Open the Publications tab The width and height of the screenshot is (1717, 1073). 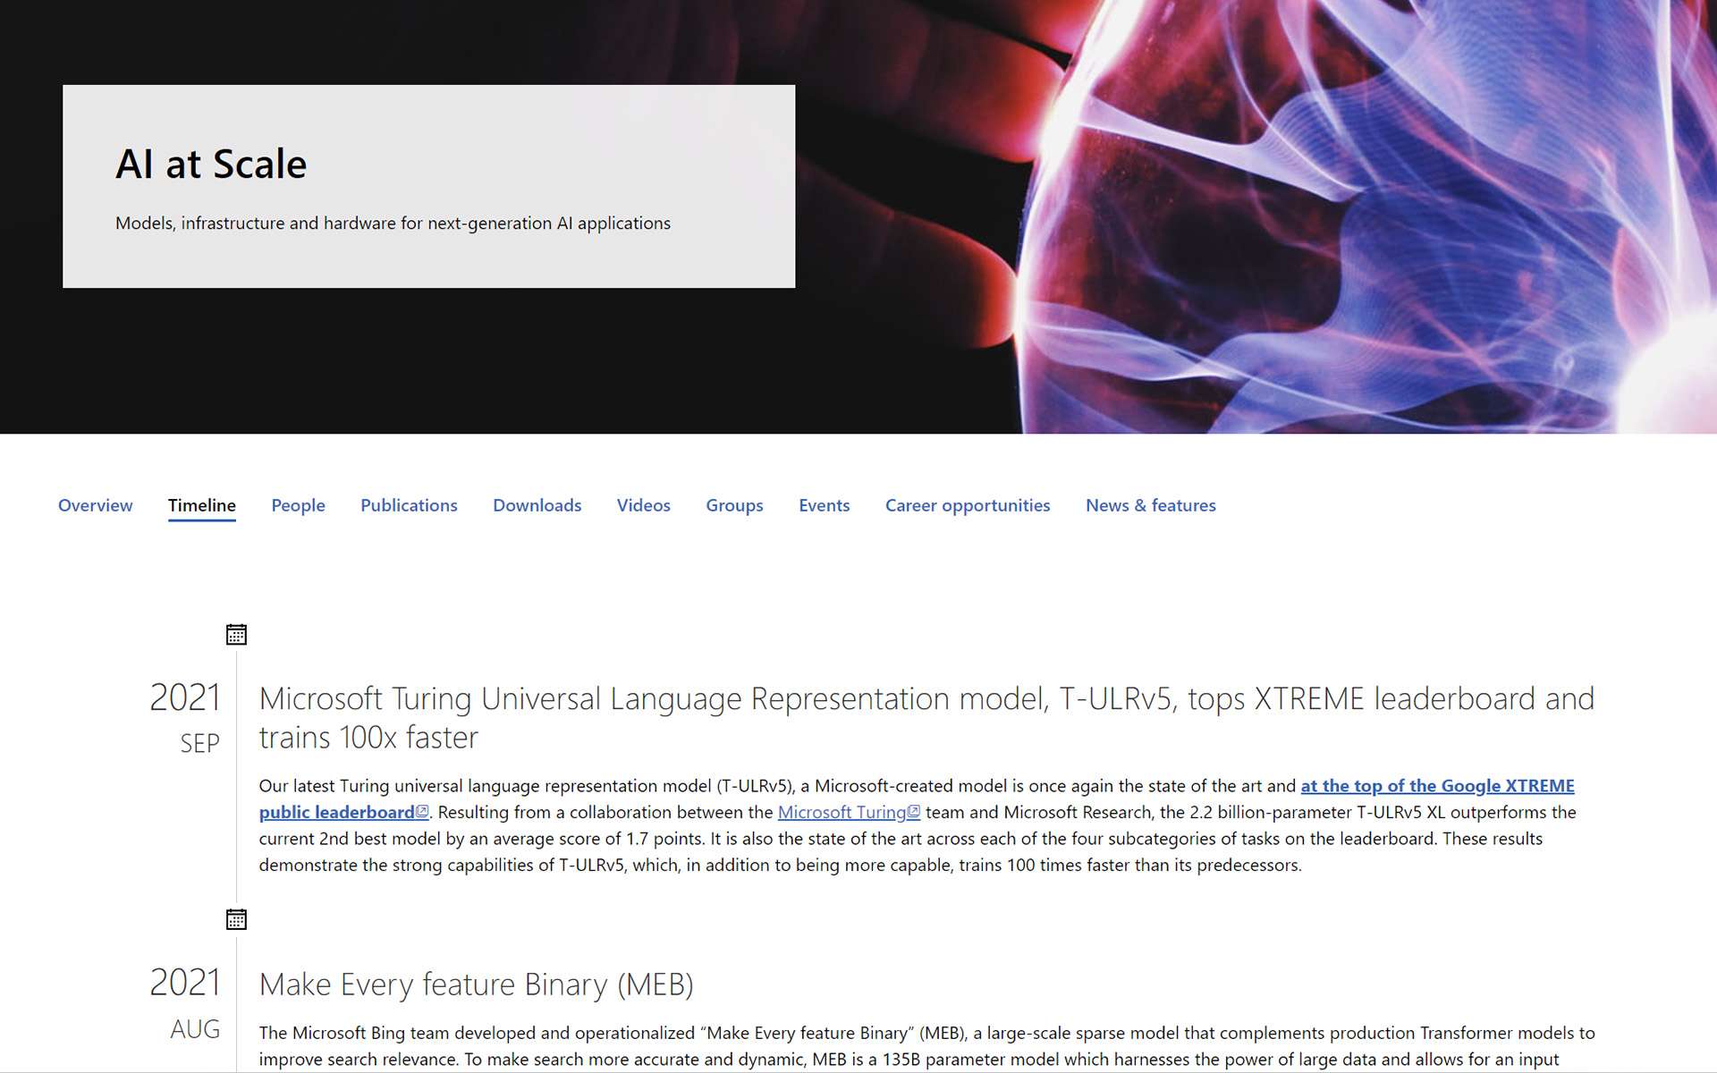409,505
